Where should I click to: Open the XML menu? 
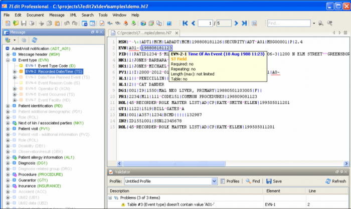(73, 15)
